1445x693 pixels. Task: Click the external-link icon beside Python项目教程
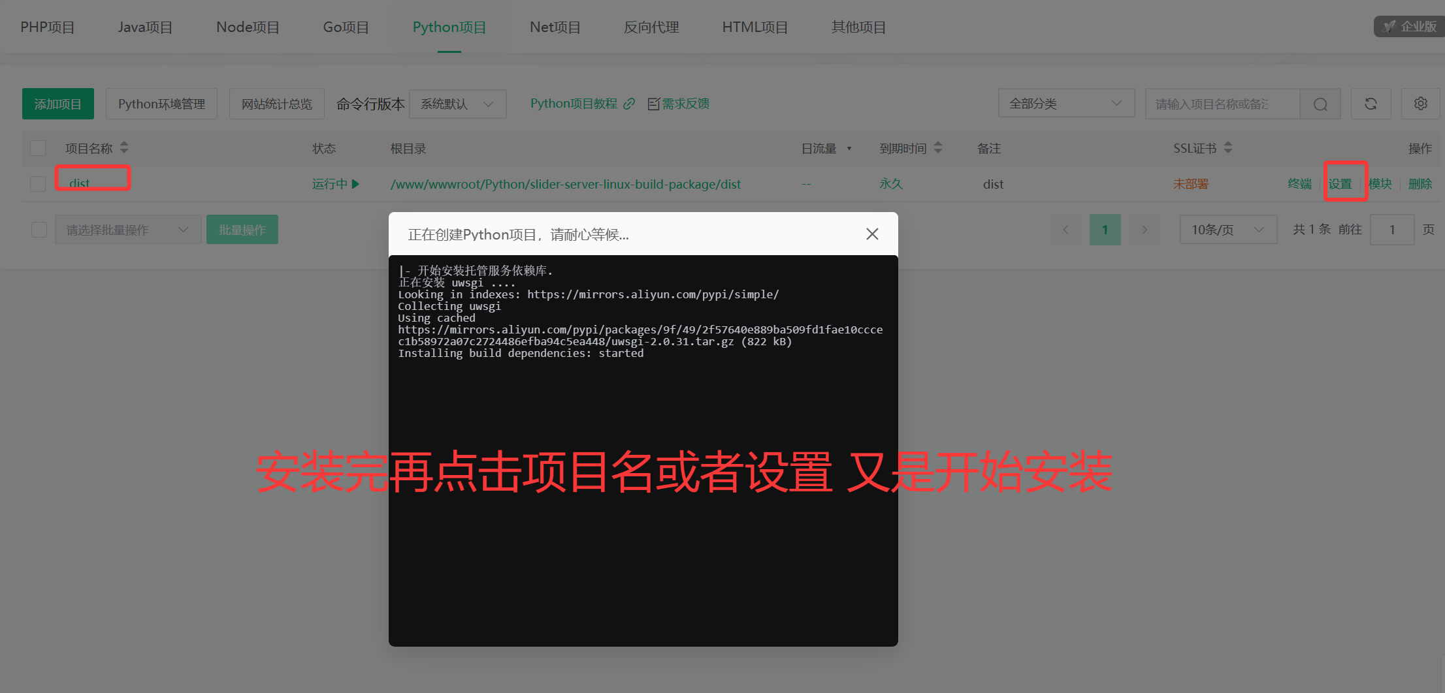point(629,104)
